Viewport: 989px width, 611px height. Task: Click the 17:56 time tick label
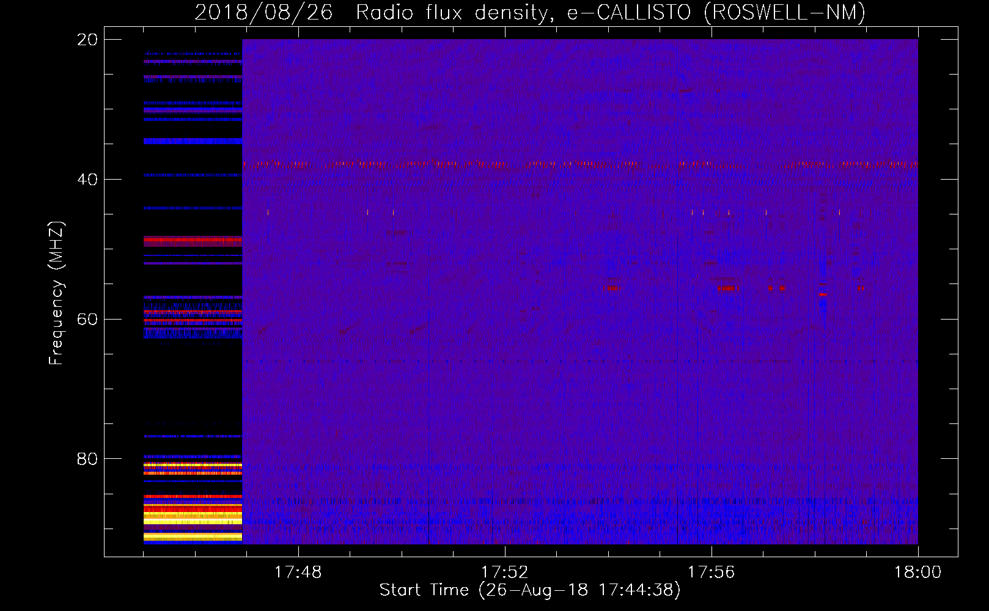coord(711,573)
